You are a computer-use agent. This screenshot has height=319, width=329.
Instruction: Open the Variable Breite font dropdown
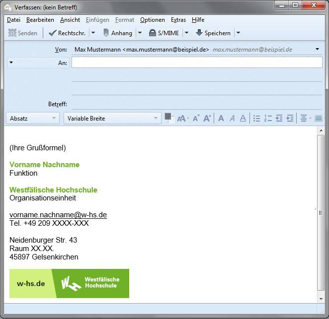[112, 118]
